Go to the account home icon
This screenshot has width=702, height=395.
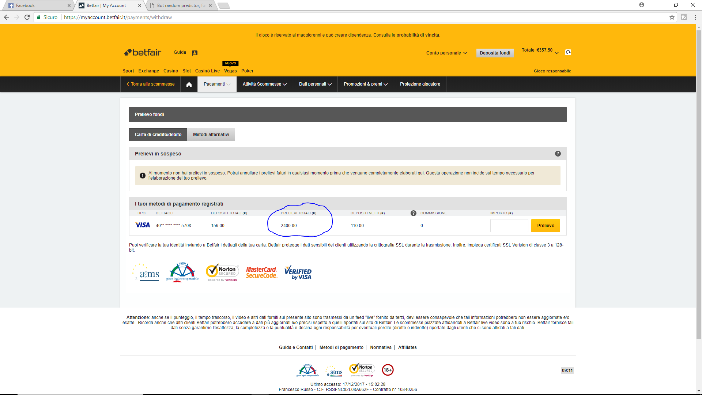(x=189, y=84)
